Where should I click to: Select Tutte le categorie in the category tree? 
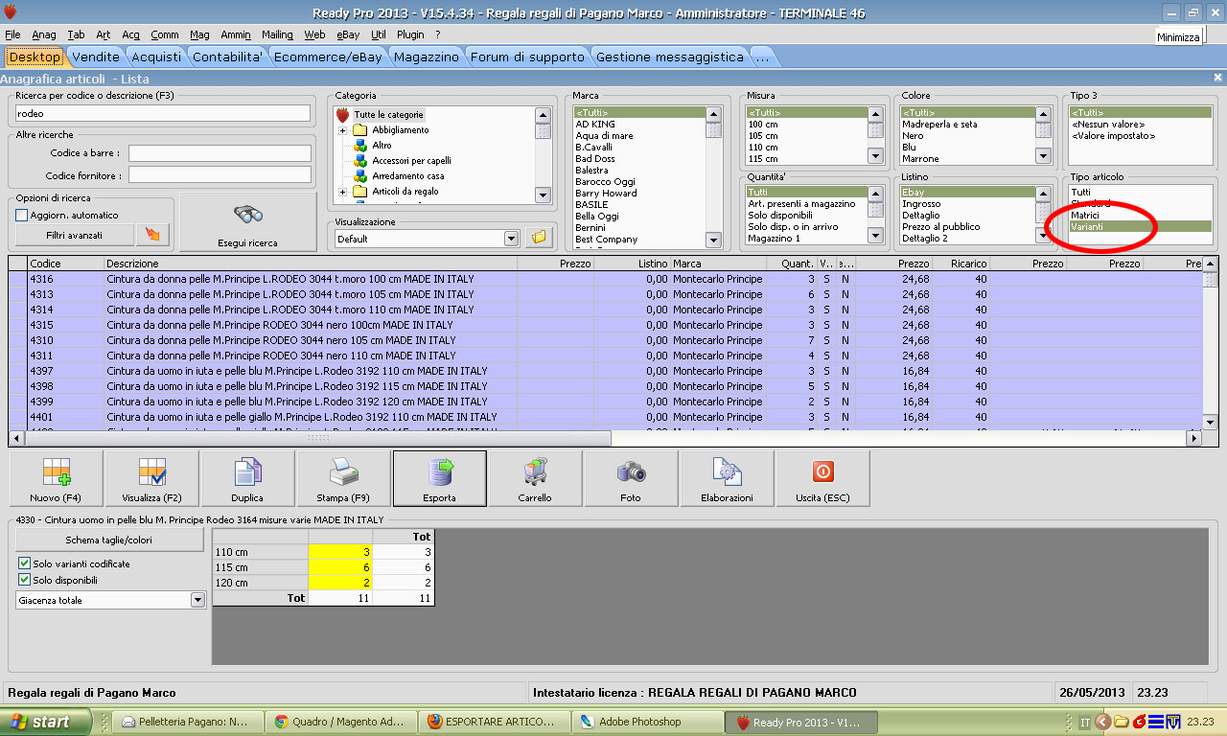[x=388, y=115]
